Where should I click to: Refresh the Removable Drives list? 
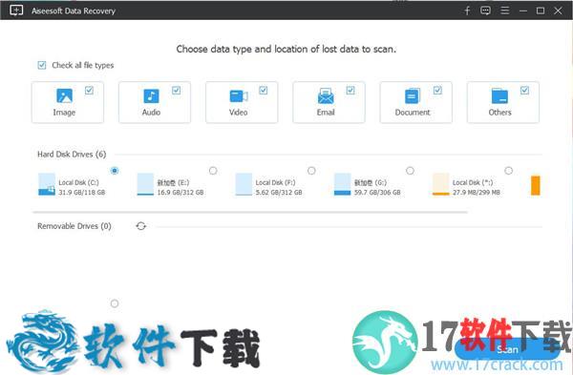(x=141, y=226)
